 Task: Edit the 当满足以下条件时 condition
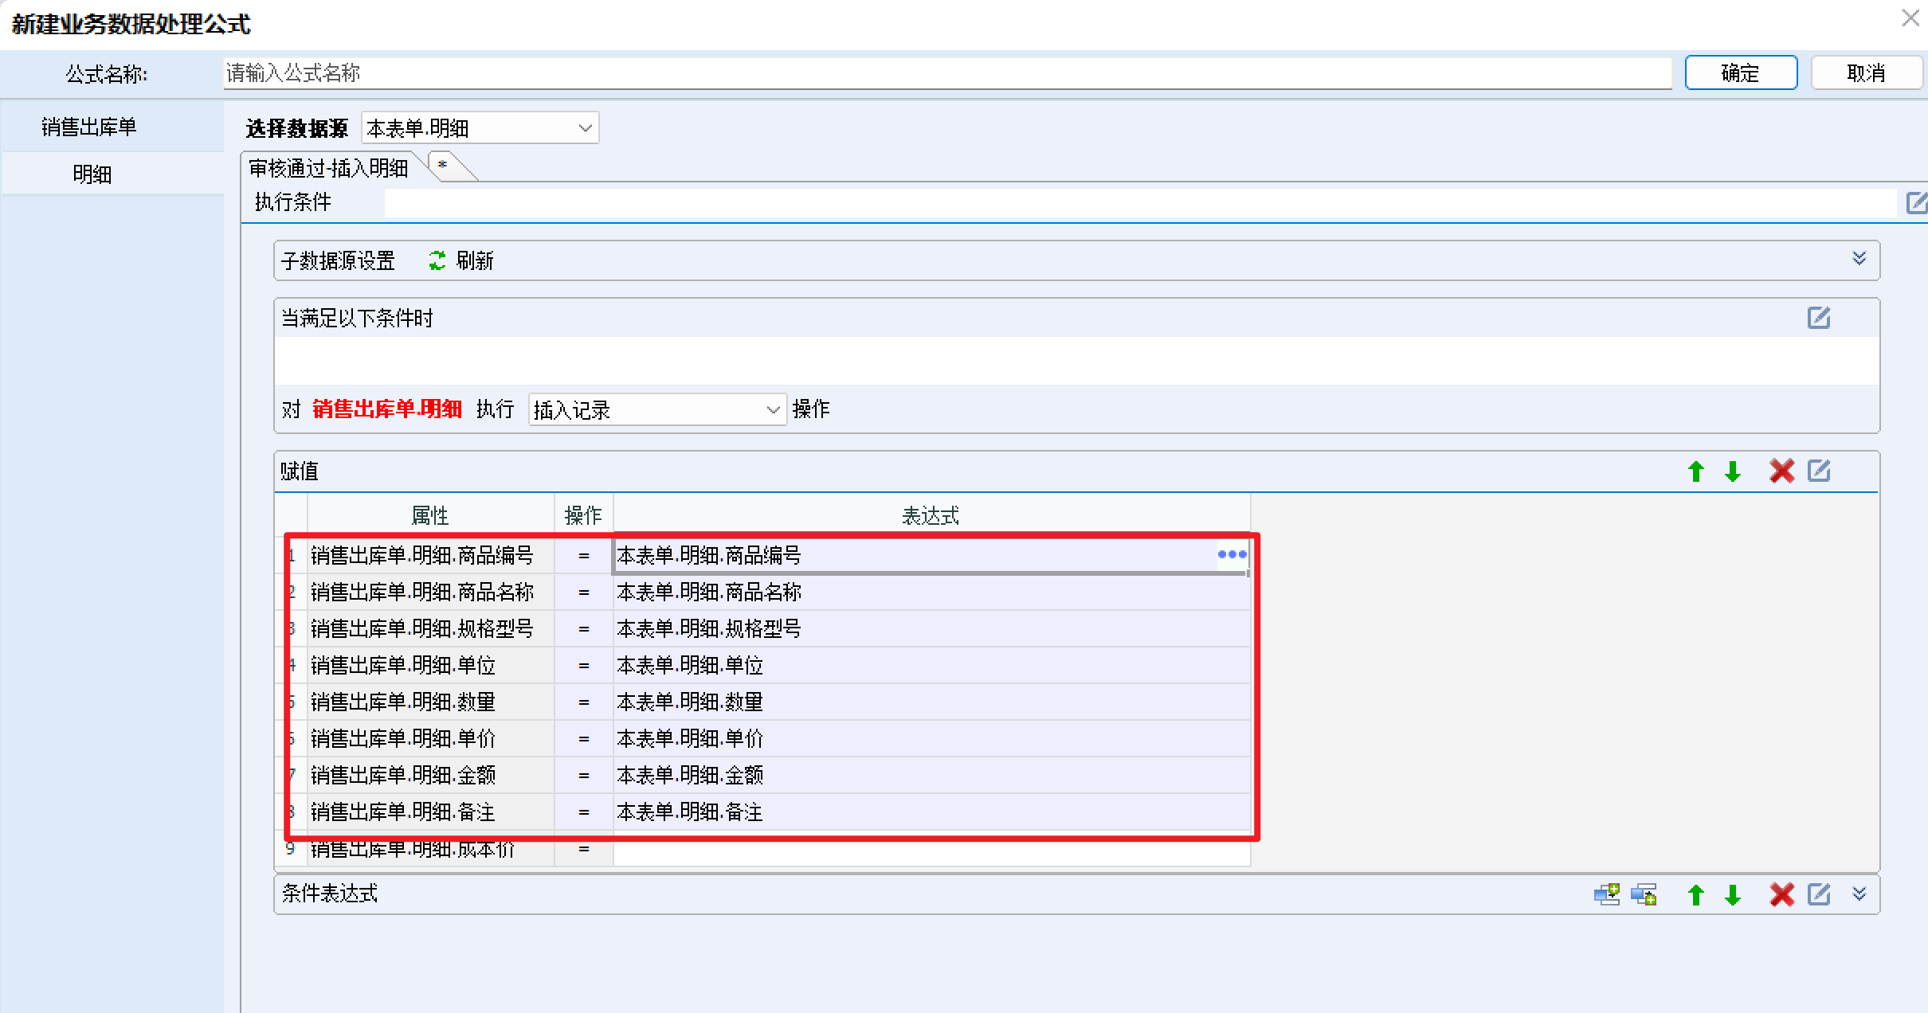pyautogui.click(x=1818, y=318)
